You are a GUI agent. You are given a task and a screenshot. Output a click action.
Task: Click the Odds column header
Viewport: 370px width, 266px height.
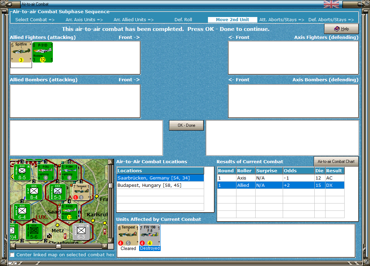[x=298, y=171]
